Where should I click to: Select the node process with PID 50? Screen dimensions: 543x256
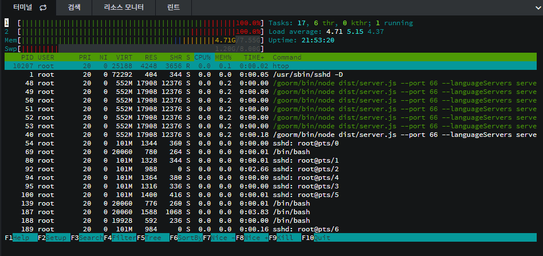pos(270,100)
